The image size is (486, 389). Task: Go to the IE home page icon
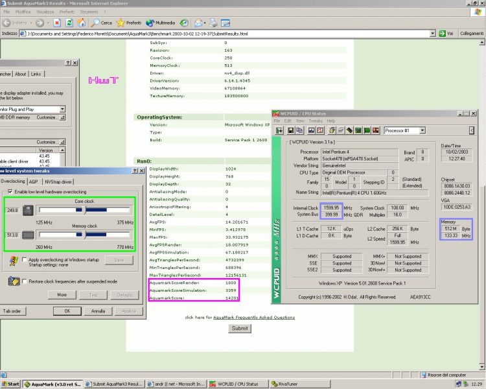(x=82, y=23)
